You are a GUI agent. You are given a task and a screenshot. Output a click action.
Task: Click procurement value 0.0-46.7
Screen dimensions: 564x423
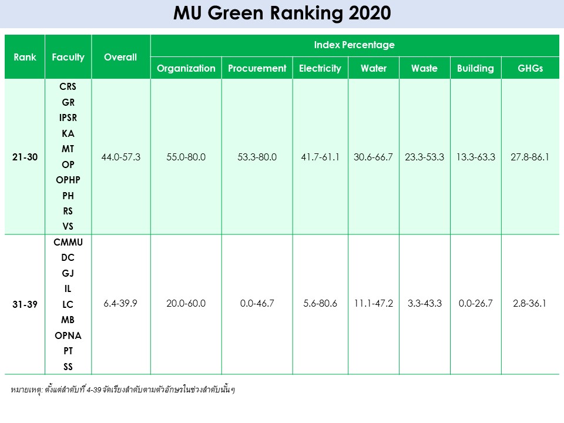257,303
